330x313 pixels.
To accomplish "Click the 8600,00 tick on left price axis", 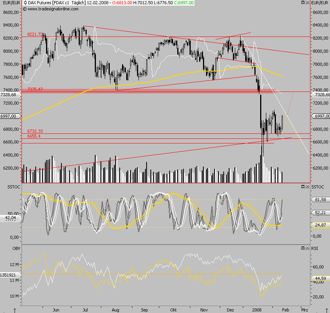I will [x=11, y=12].
